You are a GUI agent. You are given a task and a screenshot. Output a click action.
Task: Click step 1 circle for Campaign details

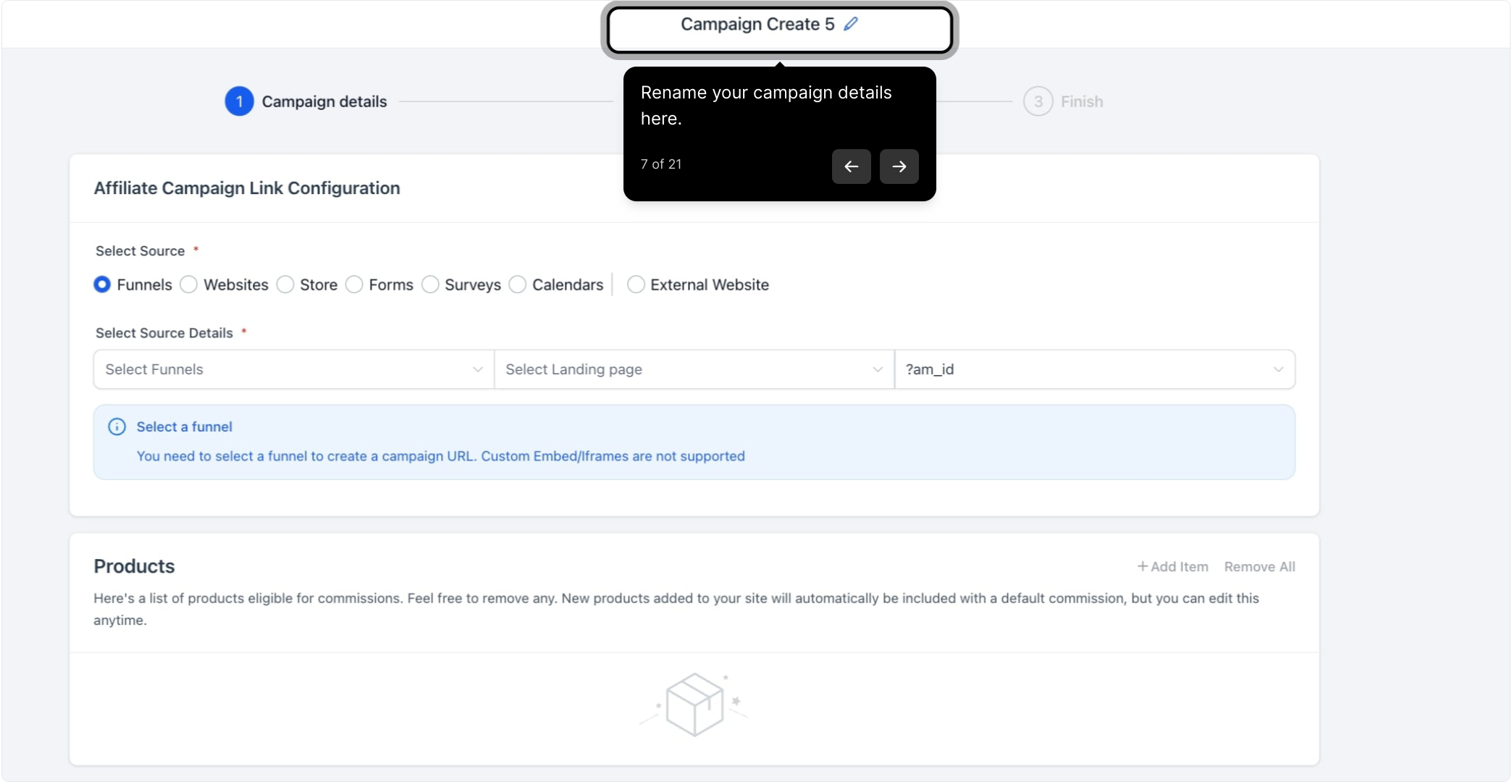tap(239, 101)
